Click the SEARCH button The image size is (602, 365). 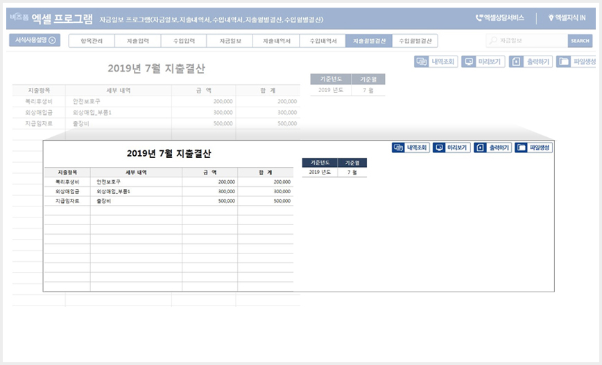tap(580, 41)
